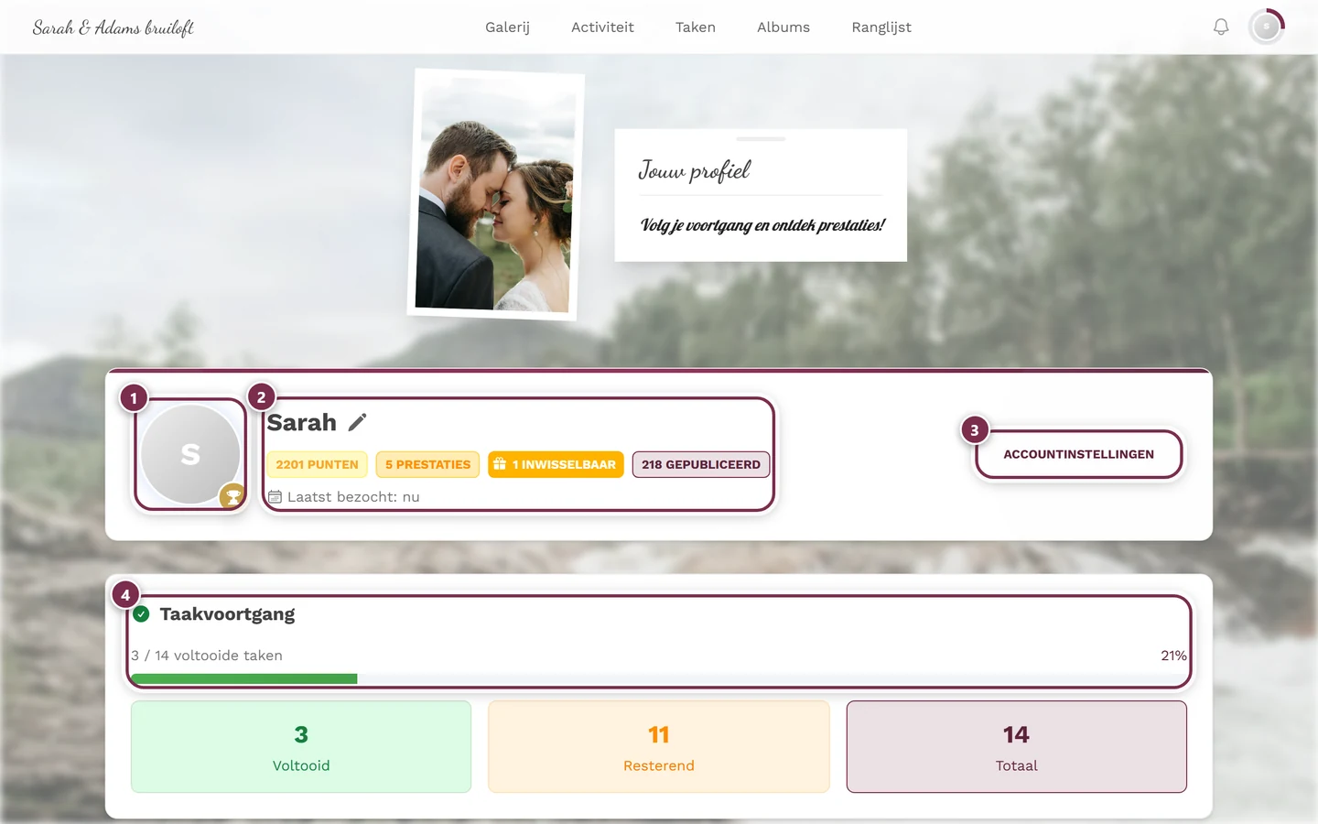Click the task progress bar
1318x824 pixels.
[x=659, y=678]
